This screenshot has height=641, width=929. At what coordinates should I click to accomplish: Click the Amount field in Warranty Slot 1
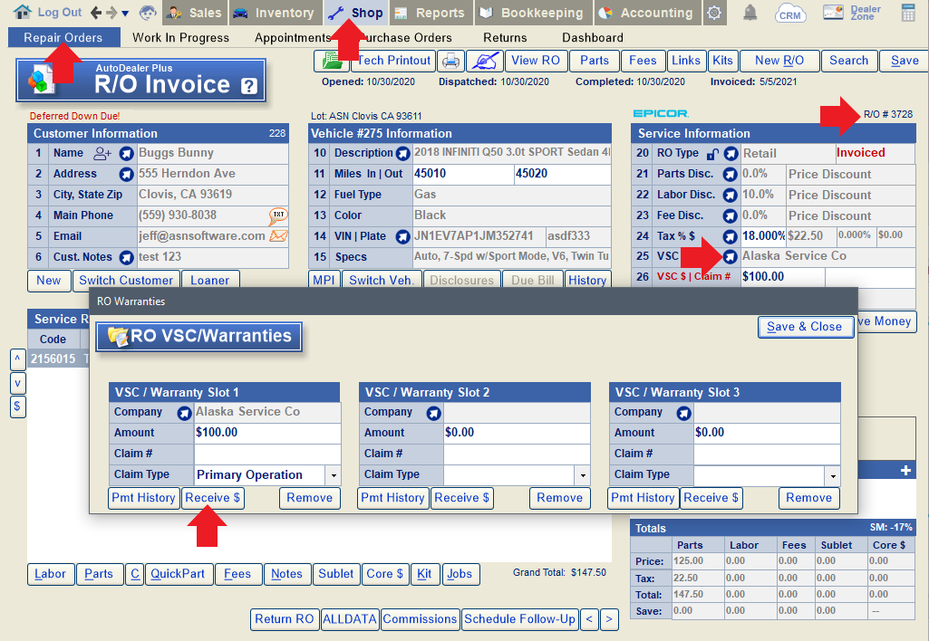pyautogui.click(x=267, y=433)
